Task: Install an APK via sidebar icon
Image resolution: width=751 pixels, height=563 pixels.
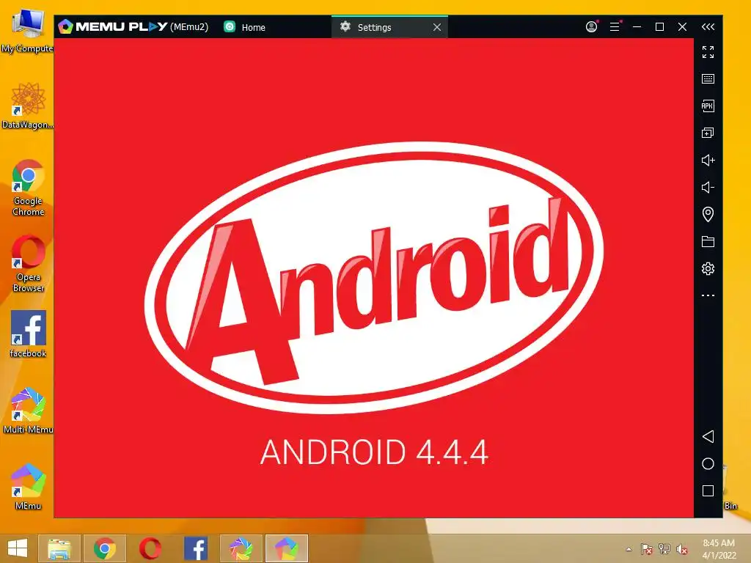Action: point(708,106)
